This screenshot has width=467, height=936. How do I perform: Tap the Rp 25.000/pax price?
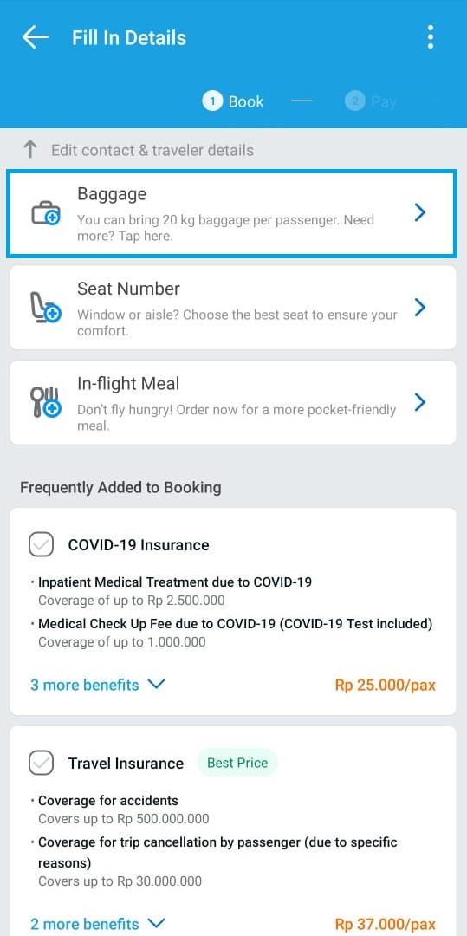(x=386, y=686)
